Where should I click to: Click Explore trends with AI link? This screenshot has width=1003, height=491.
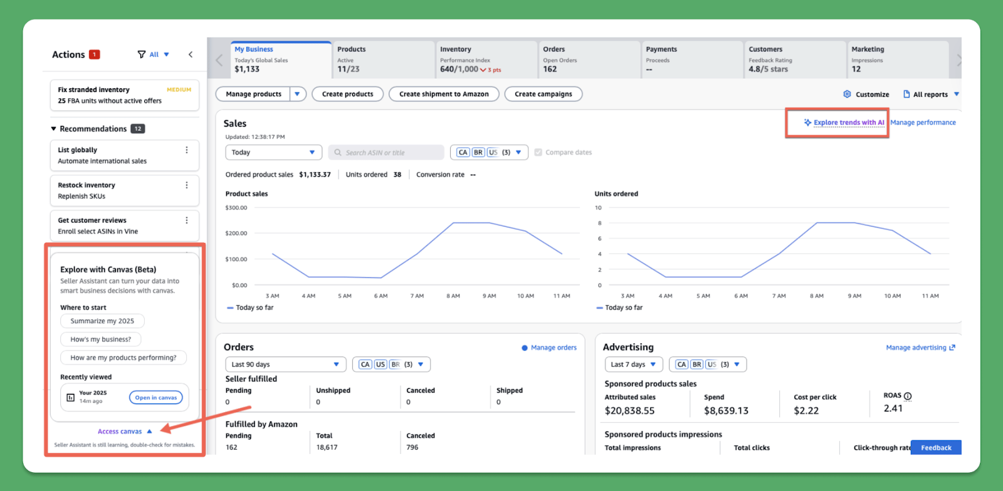pos(848,123)
